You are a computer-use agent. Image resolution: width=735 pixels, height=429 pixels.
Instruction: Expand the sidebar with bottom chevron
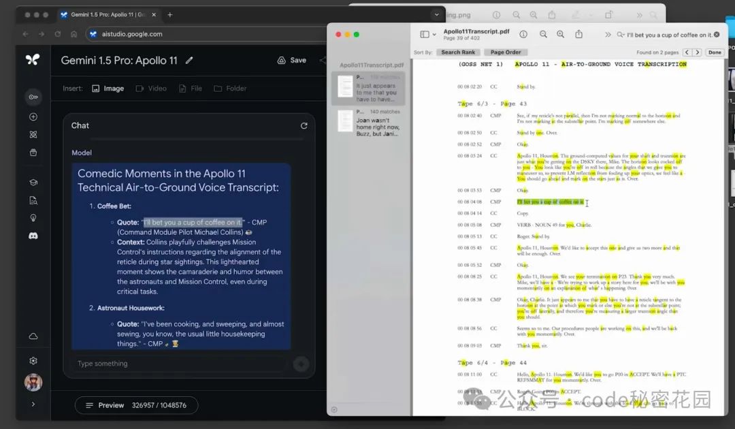tap(33, 404)
